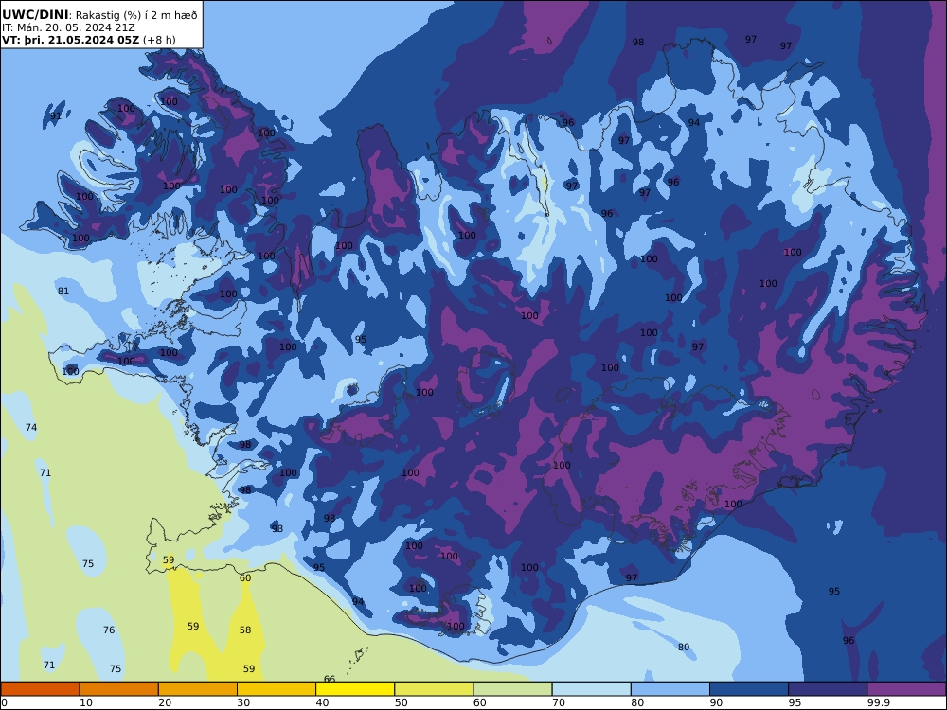Click the '30' legend tick label

click(x=243, y=702)
